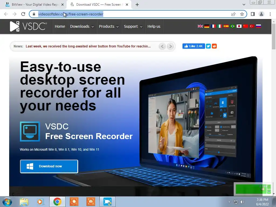Toggle Chrome side panel icon
The image size is (276, 207).
tap(253, 14)
